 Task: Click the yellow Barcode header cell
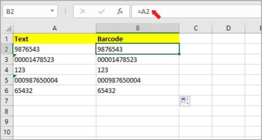(137, 39)
